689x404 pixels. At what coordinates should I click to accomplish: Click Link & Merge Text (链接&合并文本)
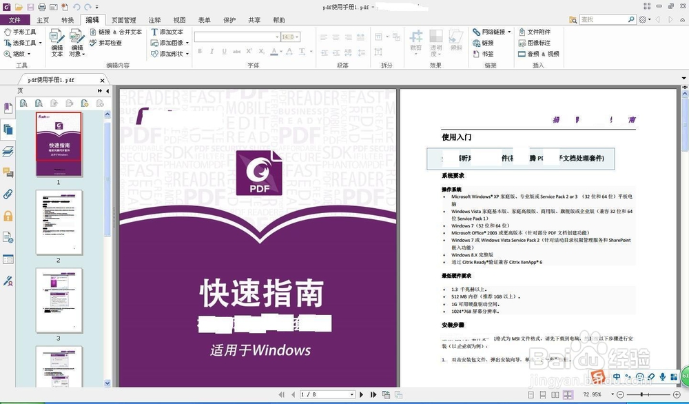(116, 32)
